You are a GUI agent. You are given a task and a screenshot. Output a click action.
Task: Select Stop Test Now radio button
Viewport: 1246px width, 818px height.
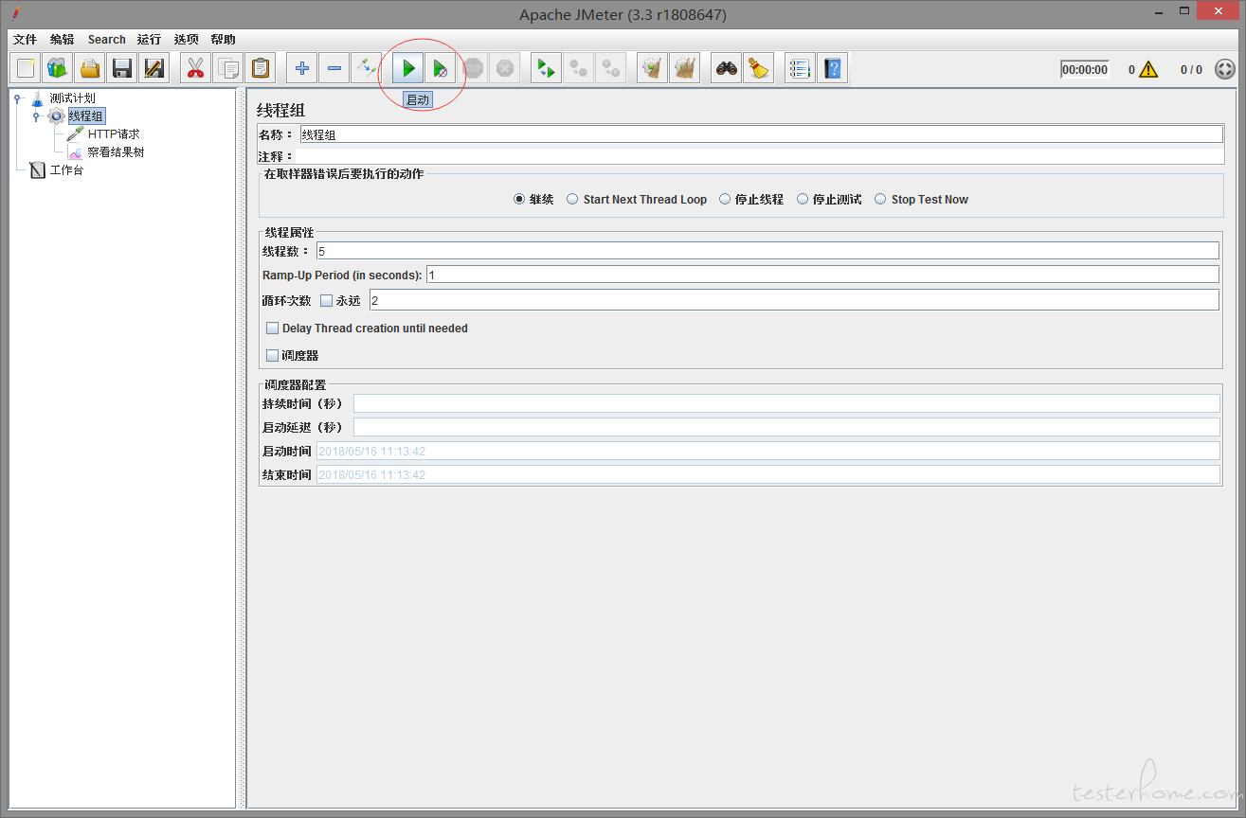click(880, 200)
